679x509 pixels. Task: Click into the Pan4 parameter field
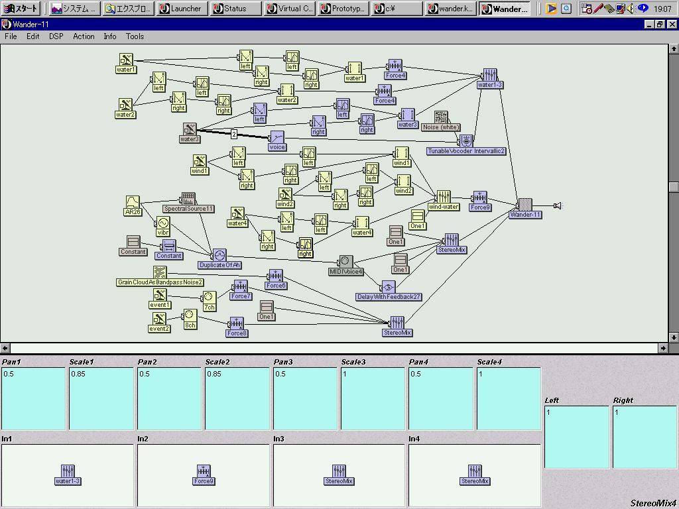pyautogui.click(x=441, y=398)
